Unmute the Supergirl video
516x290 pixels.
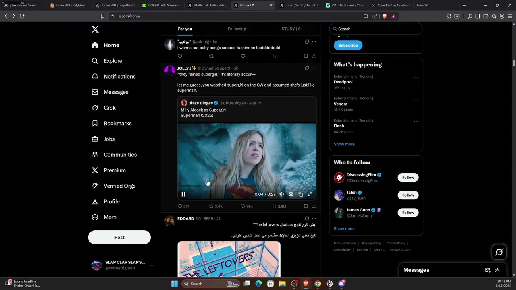281,194
